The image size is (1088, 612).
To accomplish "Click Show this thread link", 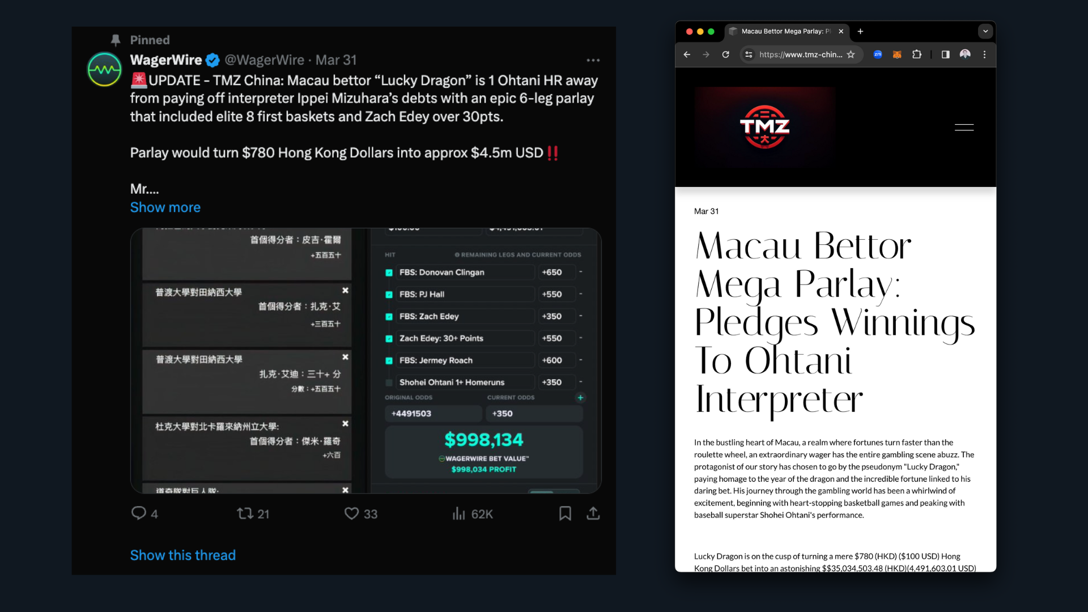I will click(182, 555).
